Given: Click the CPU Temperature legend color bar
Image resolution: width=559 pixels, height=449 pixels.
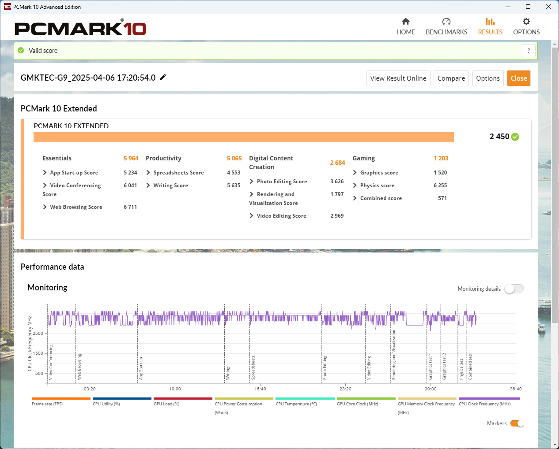Looking at the screenshot, I should 305,398.
